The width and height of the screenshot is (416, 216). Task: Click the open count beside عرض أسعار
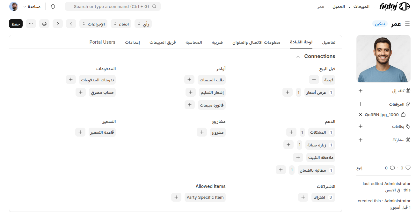click(299, 92)
